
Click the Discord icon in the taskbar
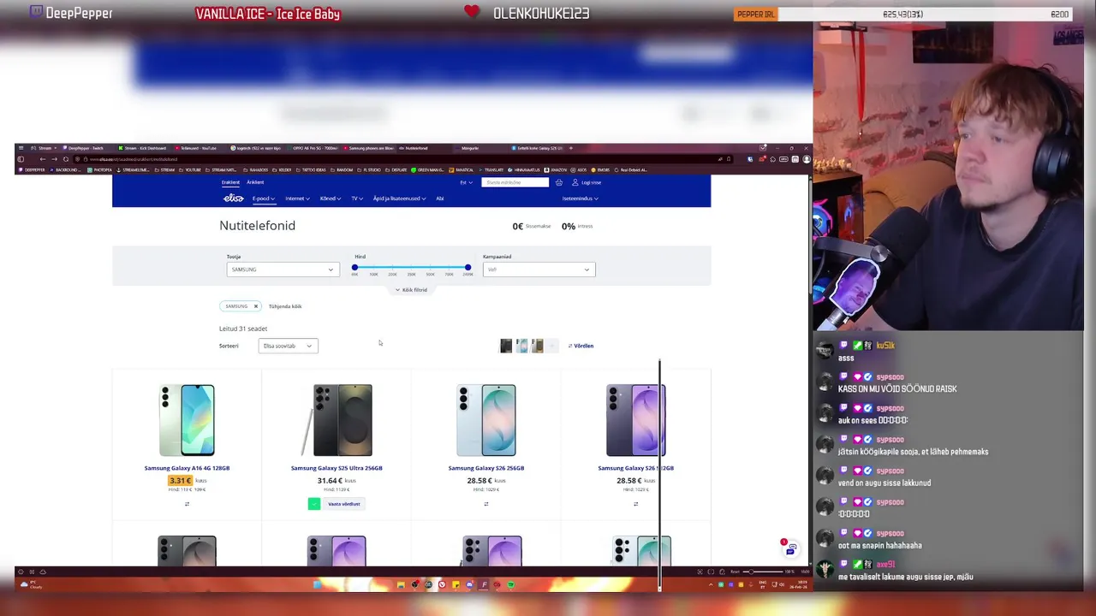[469, 585]
